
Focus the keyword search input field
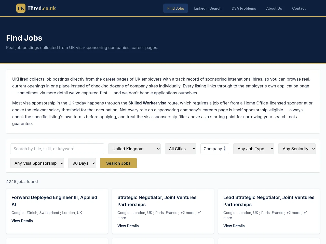(x=57, y=149)
